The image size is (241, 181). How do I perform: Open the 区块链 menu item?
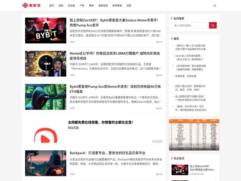(72, 6)
